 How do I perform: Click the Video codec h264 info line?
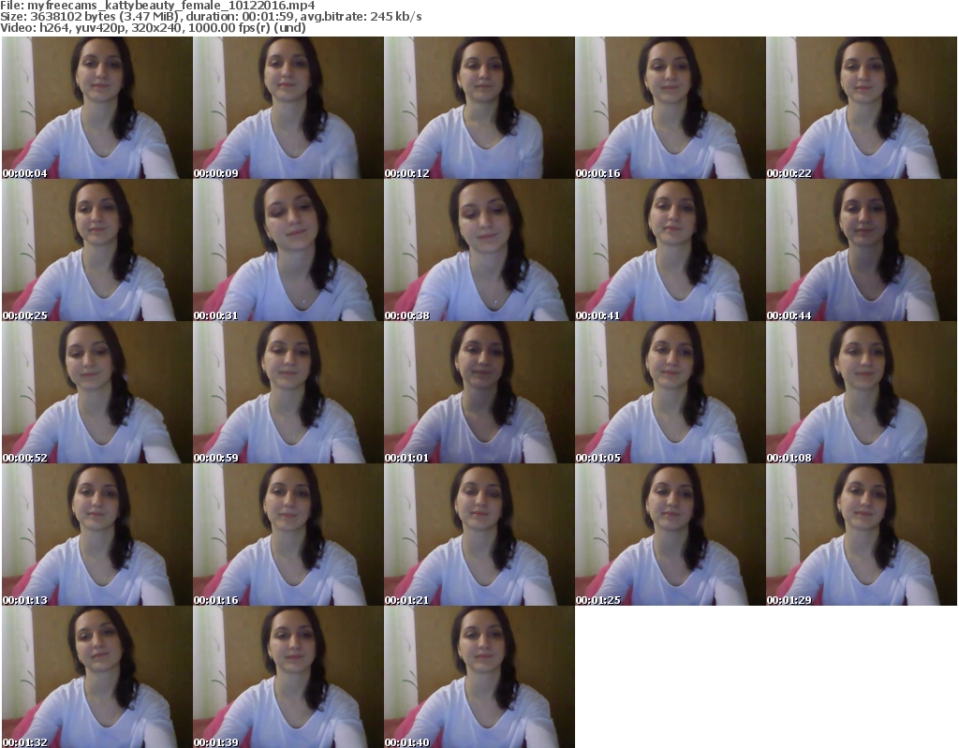(153, 27)
